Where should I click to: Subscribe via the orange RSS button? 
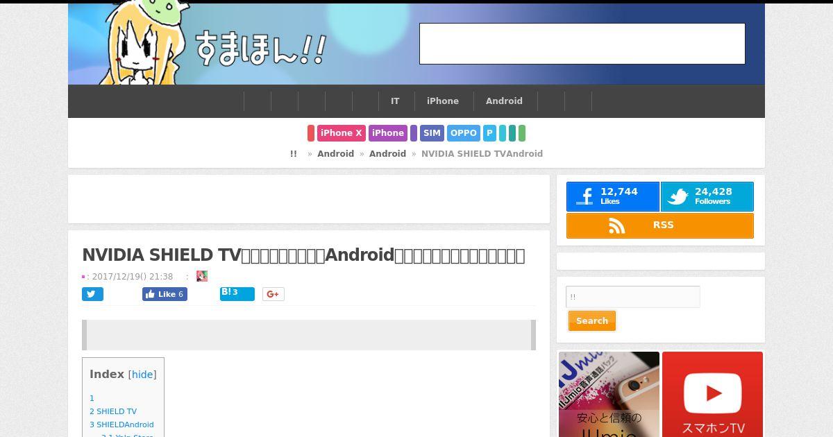[660, 225]
